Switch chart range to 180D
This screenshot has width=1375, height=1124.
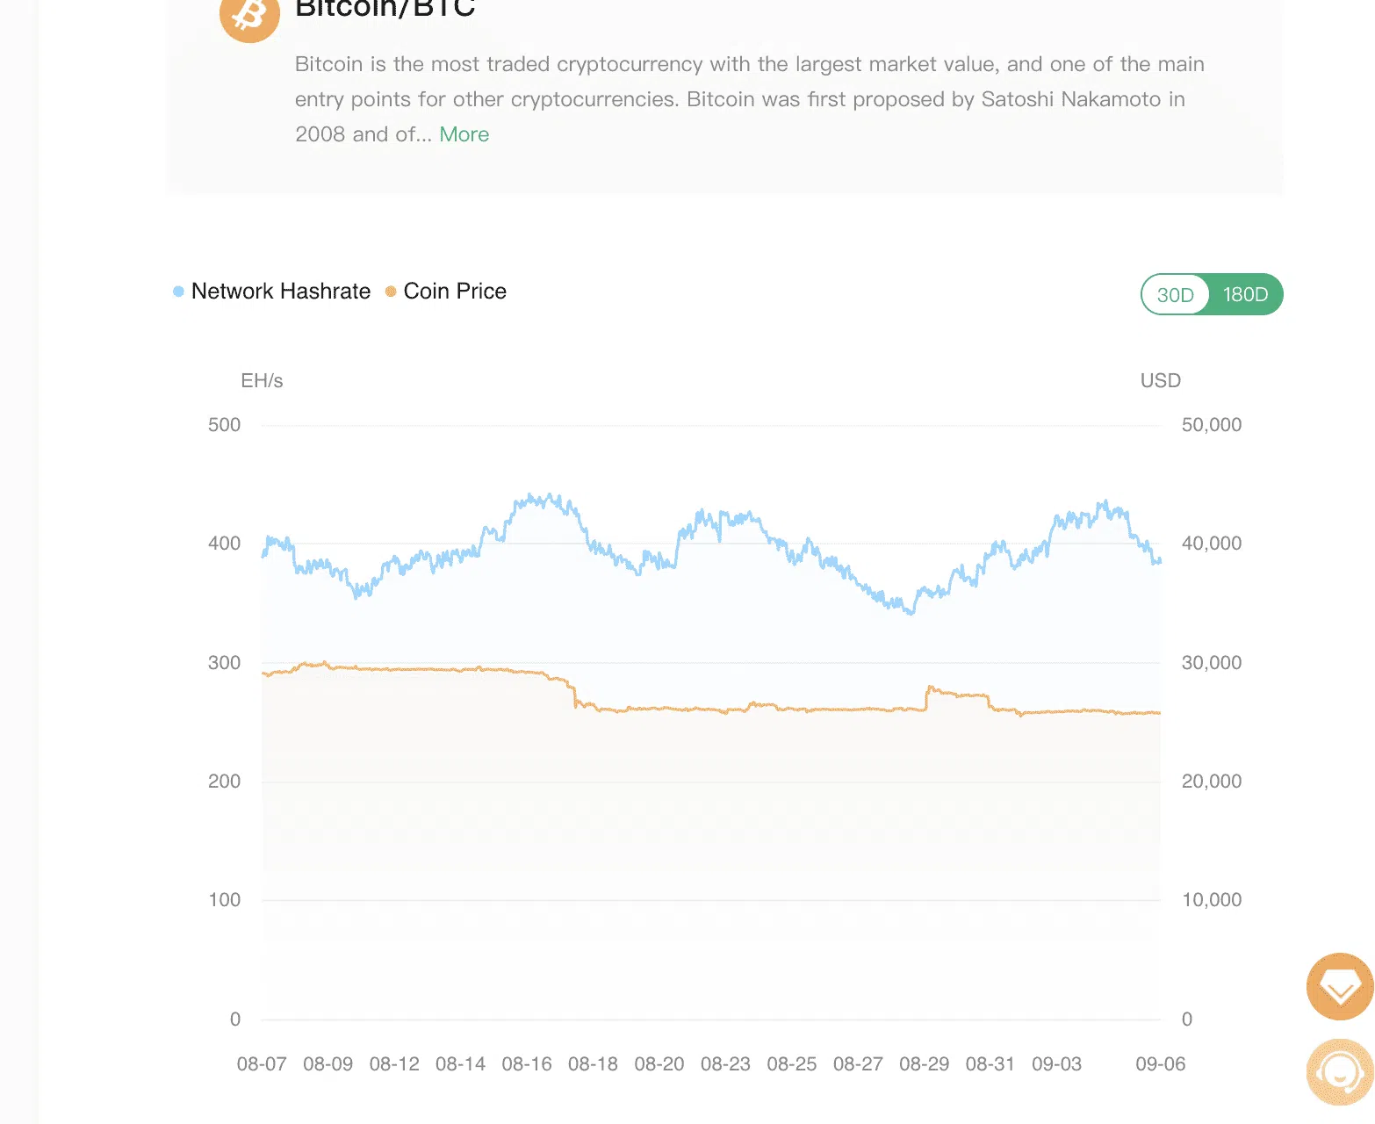[x=1245, y=295]
